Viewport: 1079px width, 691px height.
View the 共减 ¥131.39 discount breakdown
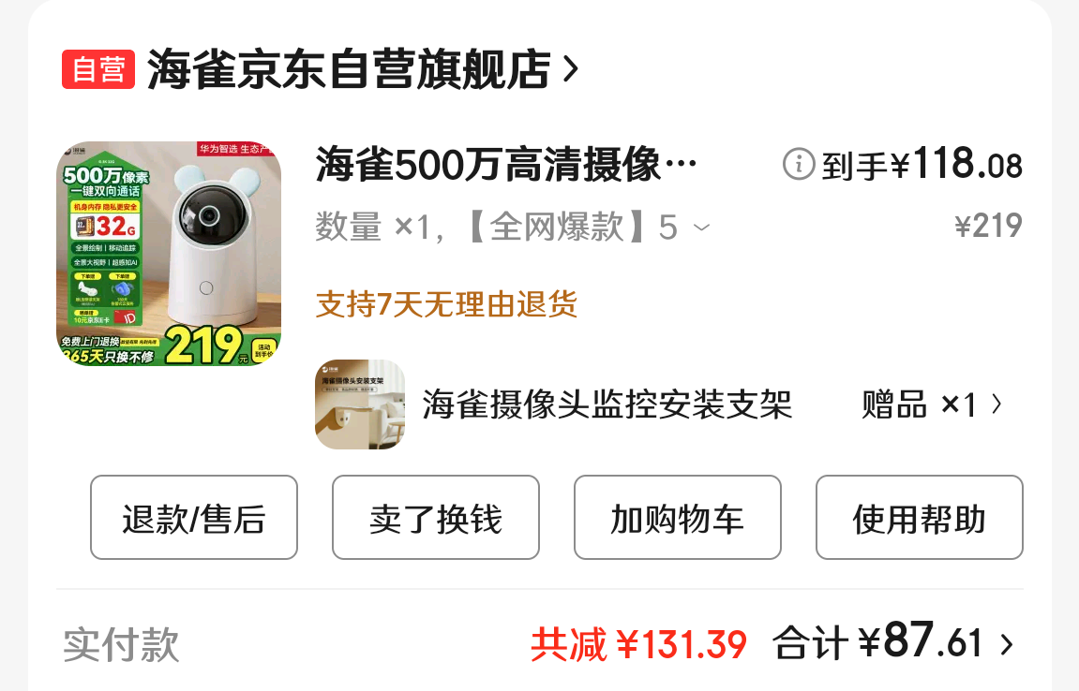point(638,644)
